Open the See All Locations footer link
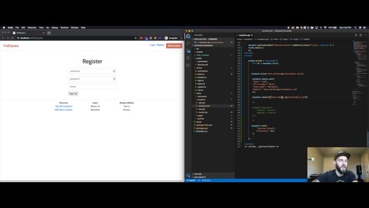This screenshot has height=208, width=369. pos(63,106)
